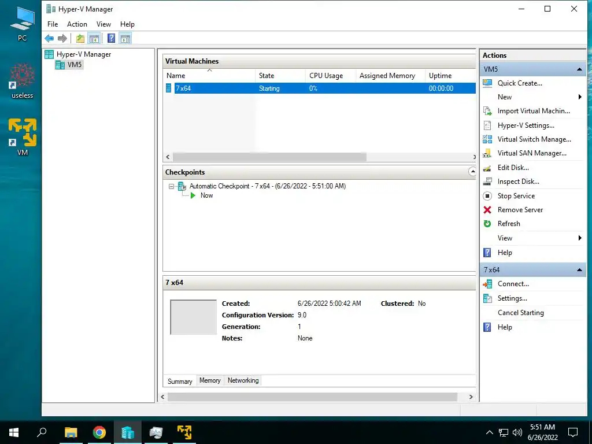This screenshot has height=444, width=592.
Task: Click the Import Virtual Machine icon
Action: pos(487,111)
